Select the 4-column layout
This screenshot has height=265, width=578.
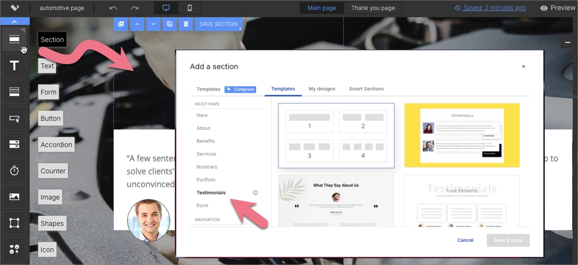click(363, 151)
